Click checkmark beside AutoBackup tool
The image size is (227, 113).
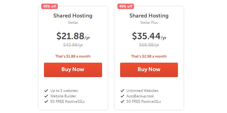coord(122,96)
